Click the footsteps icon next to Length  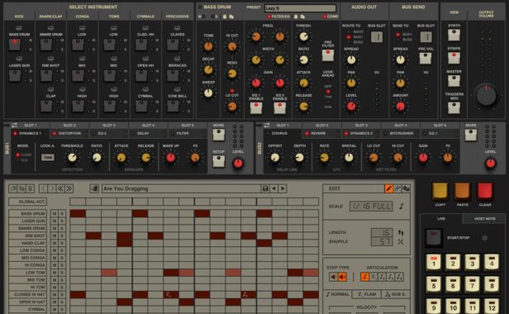pos(401,233)
